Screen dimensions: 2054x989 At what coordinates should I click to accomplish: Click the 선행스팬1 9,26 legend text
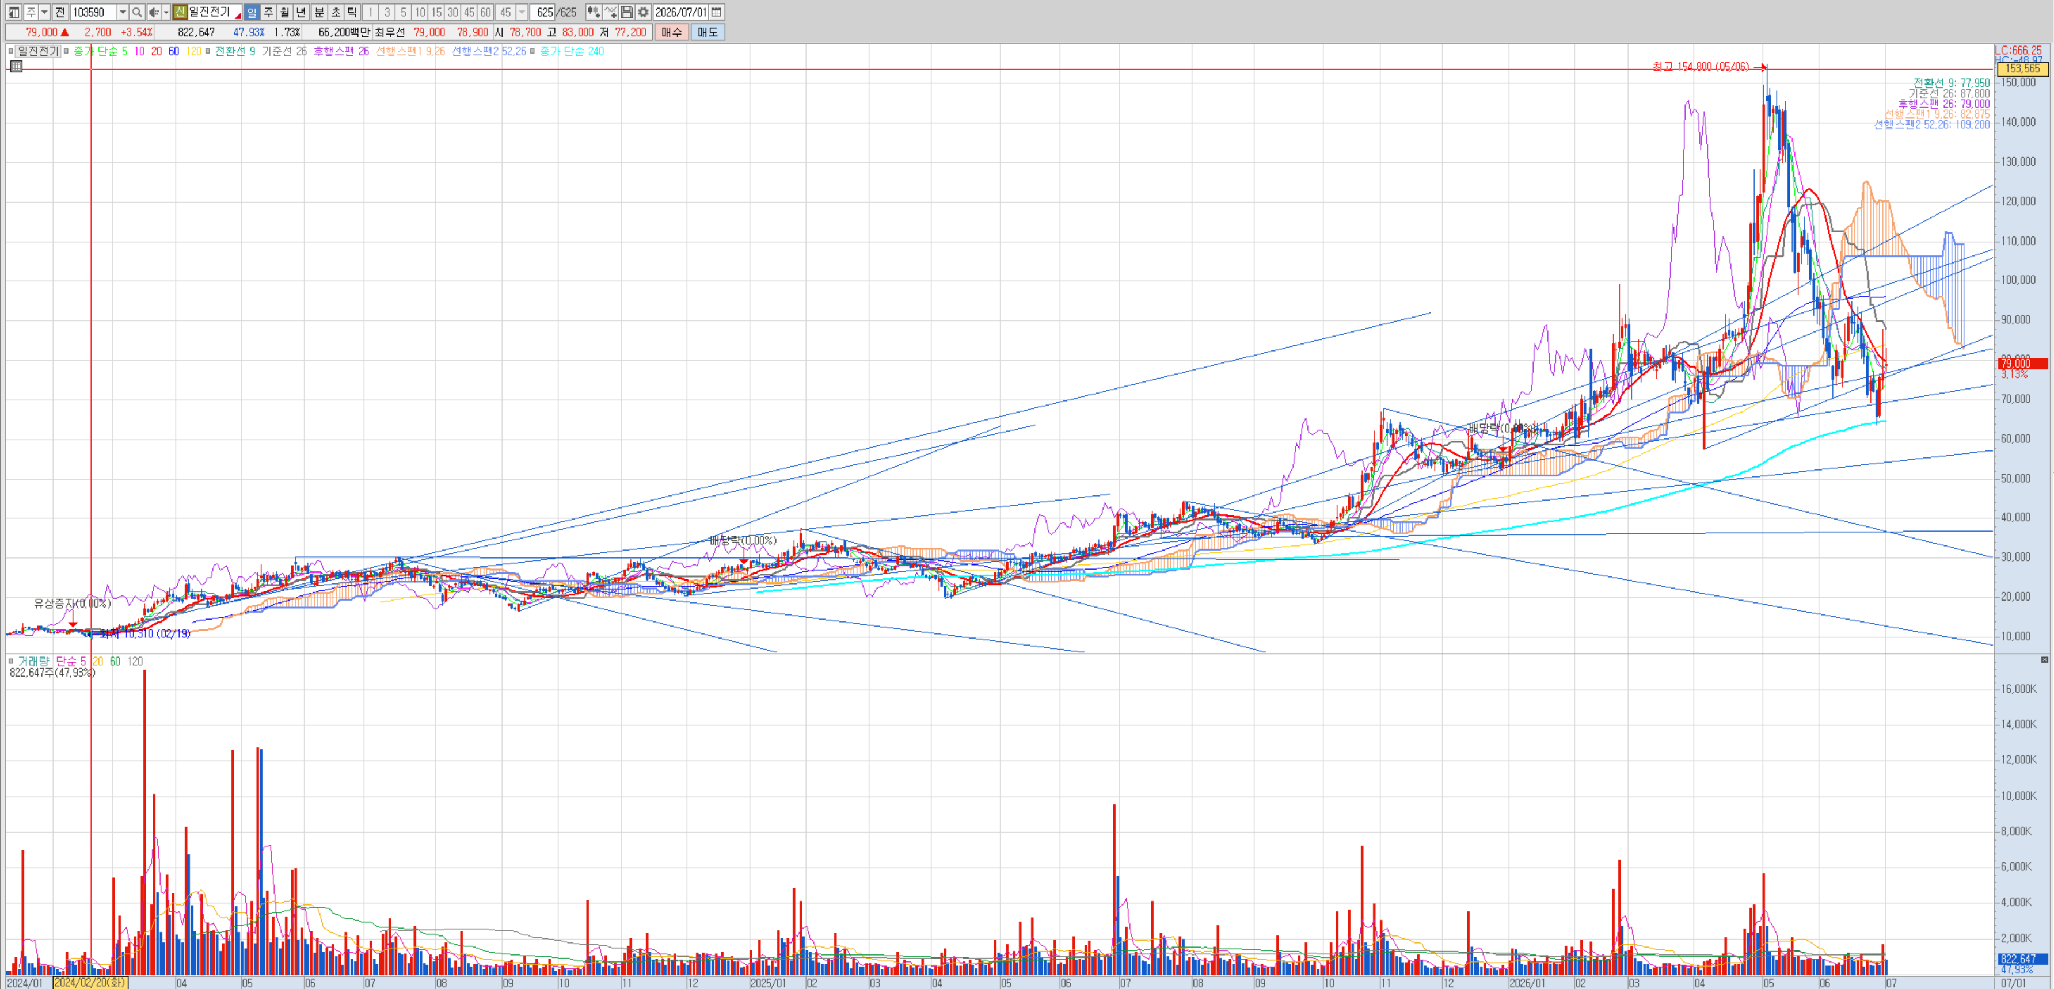tap(410, 51)
